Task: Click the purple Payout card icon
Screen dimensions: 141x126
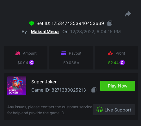Action: (x=64, y=53)
